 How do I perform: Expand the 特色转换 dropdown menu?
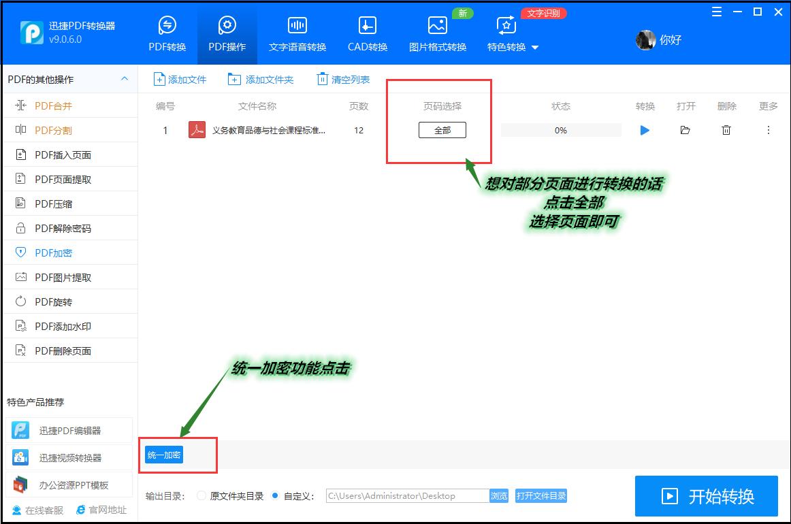click(x=512, y=47)
